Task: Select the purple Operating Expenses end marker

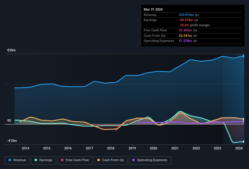Action: [x=244, y=122]
